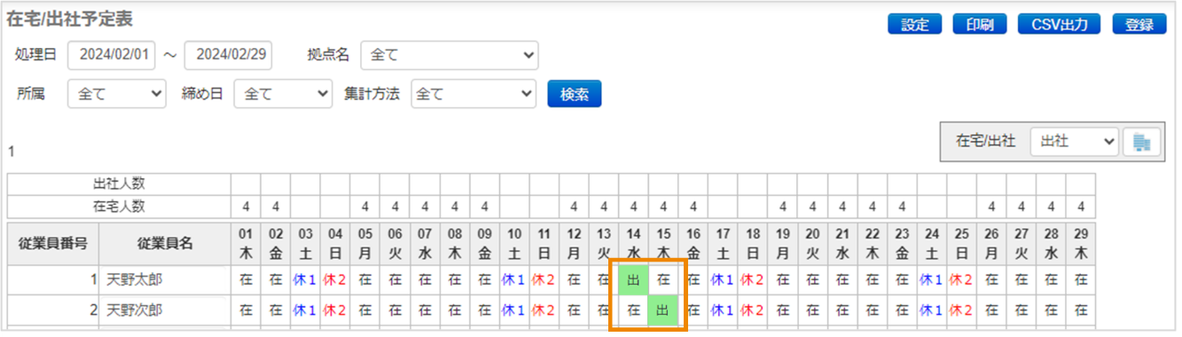
Task: Click 天野次郎's 在 cell on the 29th
Action: point(1081,311)
